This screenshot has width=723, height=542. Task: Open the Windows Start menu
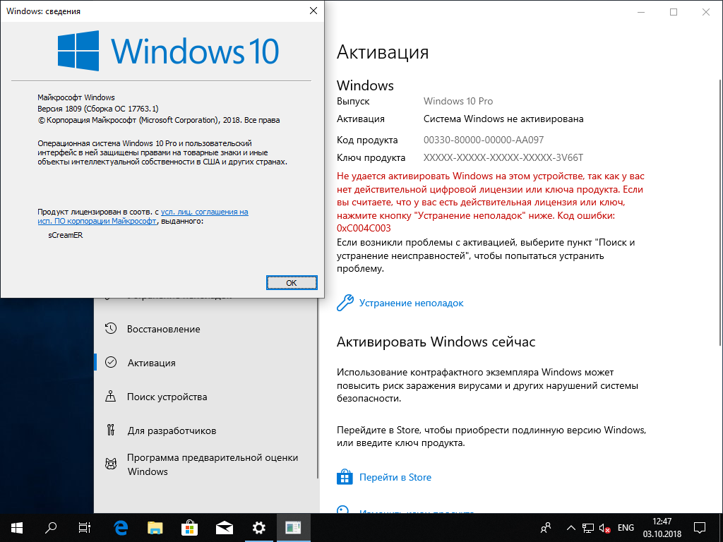[17, 528]
